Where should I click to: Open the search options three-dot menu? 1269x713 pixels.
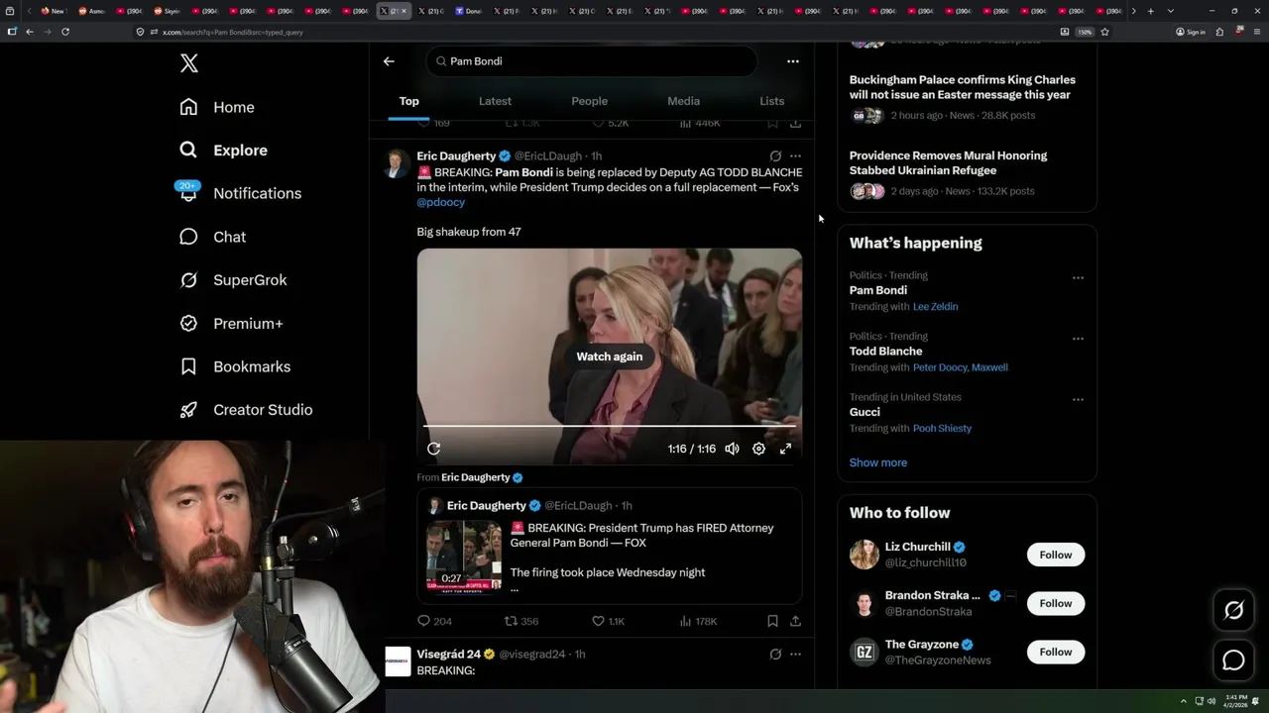(792, 61)
